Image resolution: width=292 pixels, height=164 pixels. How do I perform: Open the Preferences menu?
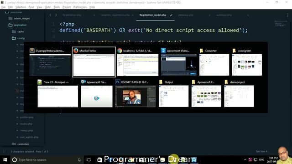pyautogui.click(x=80, y=7)
